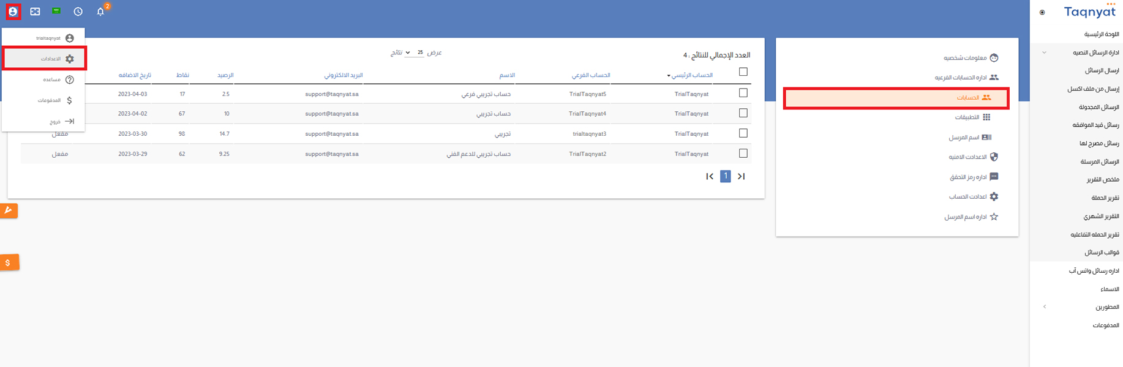Select المدفوعات in the user dropdown menu

(43, 100)
